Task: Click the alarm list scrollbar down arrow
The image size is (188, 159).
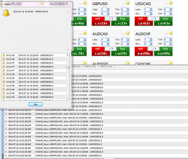Action: [x=68, y=99]
